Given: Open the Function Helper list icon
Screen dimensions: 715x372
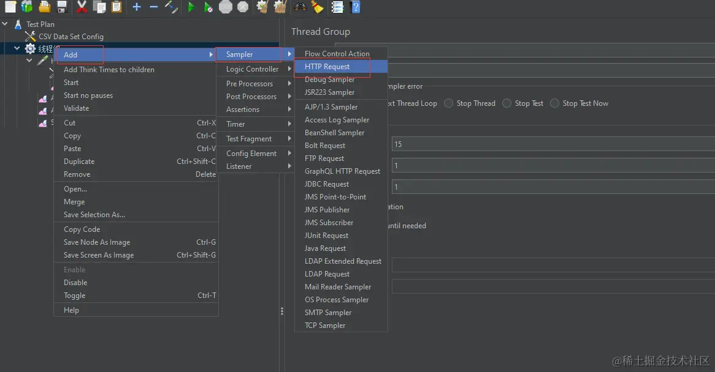Looking at the screenshot, I should click(337, 7).
